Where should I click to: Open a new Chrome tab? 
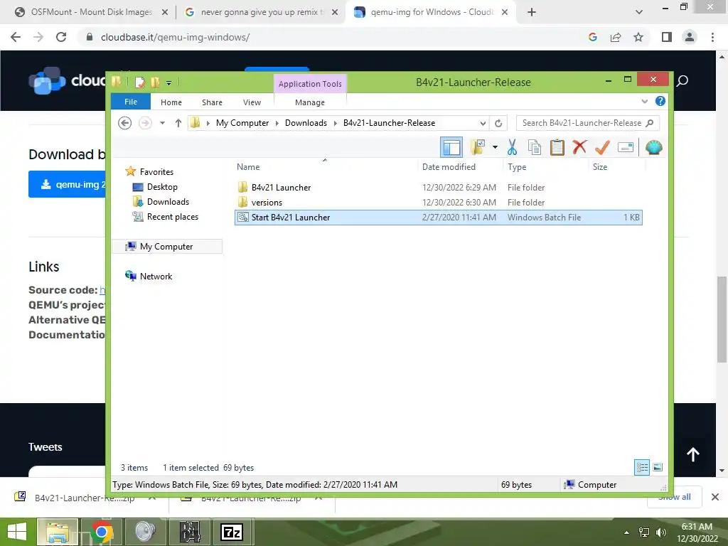click(532, 12)
